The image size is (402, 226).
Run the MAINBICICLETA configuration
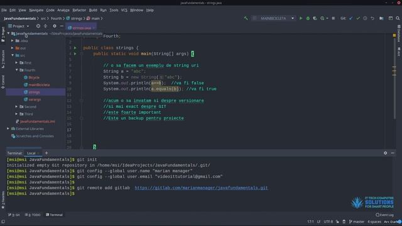301,18
